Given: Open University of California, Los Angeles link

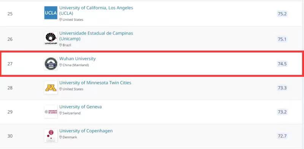Looking at the screenshot, I should [96, 11].
